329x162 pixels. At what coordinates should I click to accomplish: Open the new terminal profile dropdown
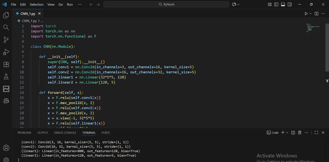coord(287,133)
